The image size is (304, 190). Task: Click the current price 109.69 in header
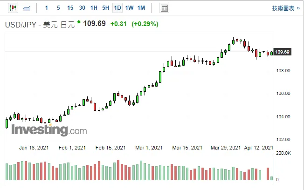95,24
